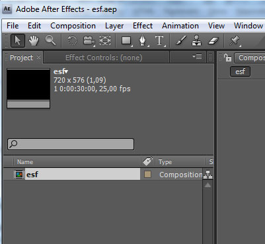Select the Horizontal Type tool
265x244 pixels.
point(159,40)
